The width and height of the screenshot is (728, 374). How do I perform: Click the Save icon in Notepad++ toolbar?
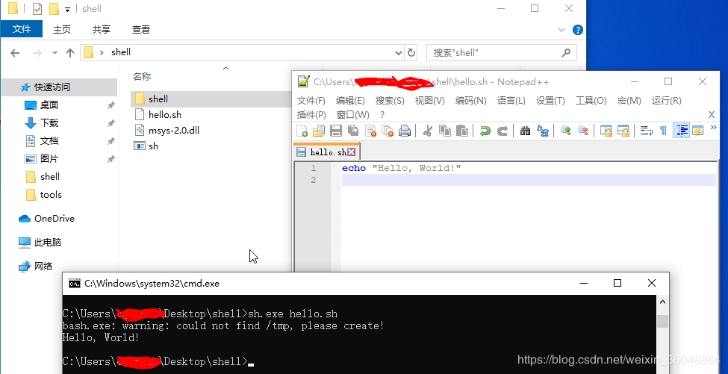tap(336, 131)
